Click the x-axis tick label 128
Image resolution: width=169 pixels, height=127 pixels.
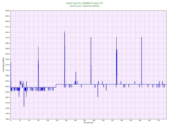48,120
